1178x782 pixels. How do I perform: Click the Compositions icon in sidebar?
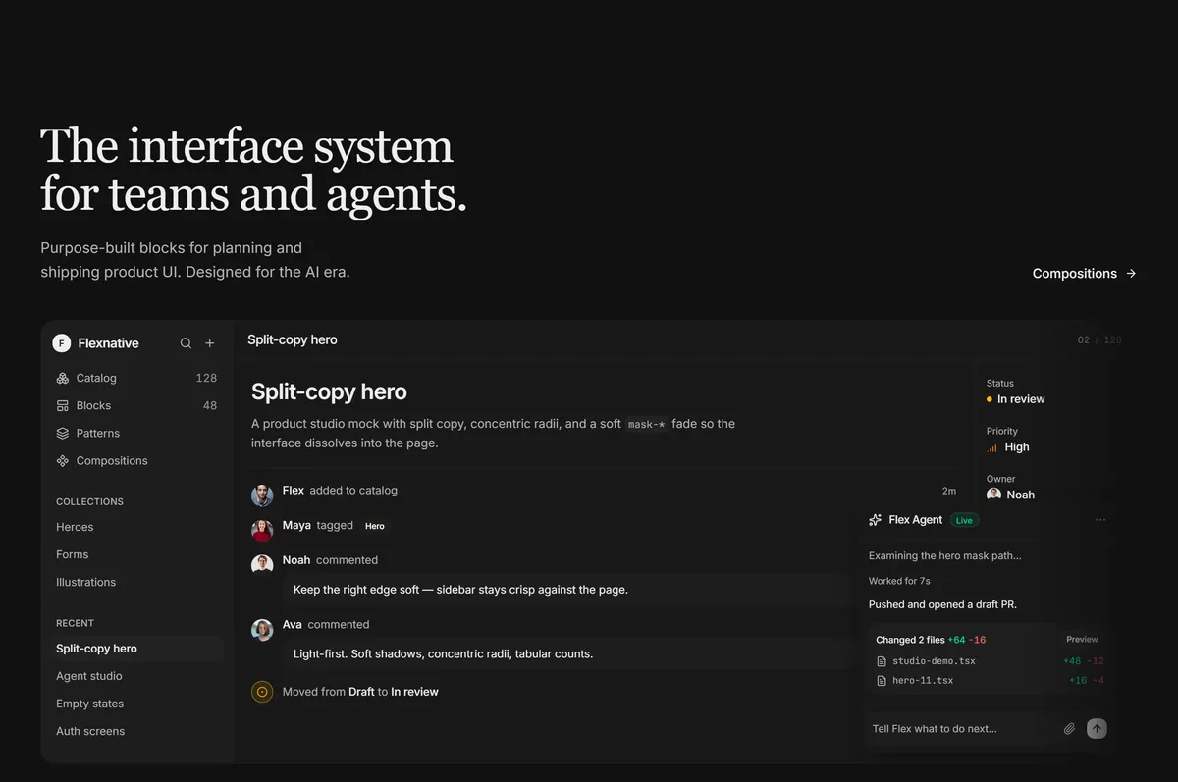(63, 460)
